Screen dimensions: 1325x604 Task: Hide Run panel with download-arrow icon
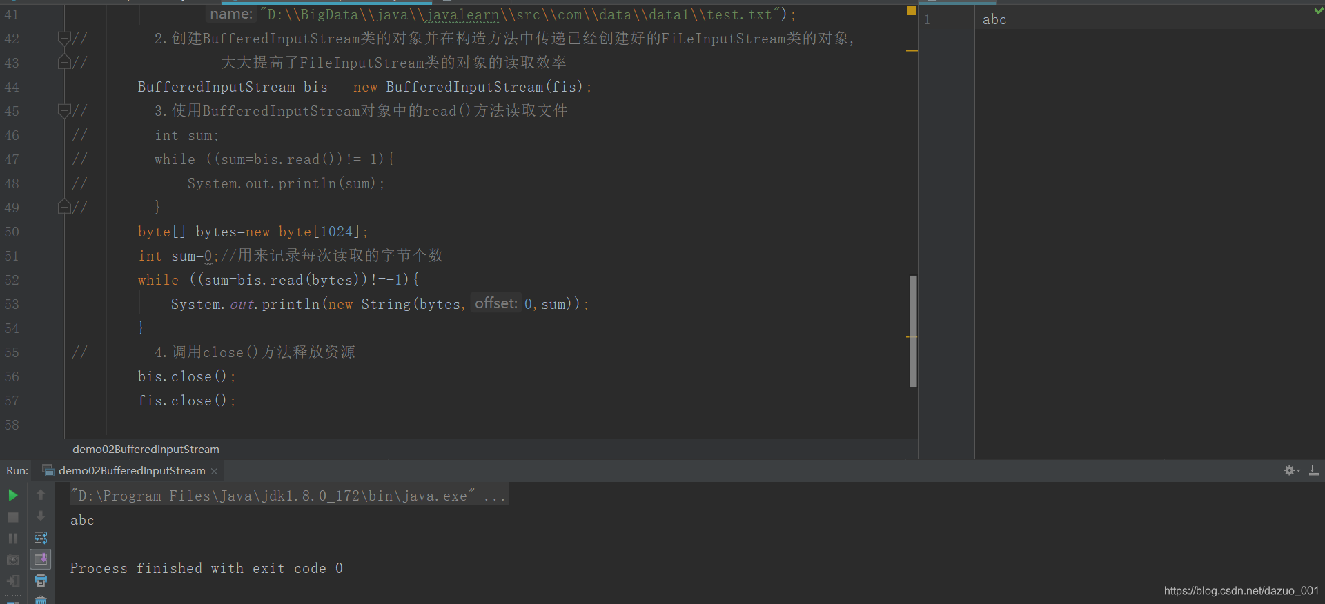(x=1314, y=470)
